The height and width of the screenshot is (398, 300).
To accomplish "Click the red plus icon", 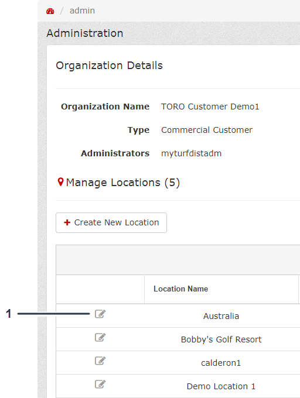I will click(67, 222).
